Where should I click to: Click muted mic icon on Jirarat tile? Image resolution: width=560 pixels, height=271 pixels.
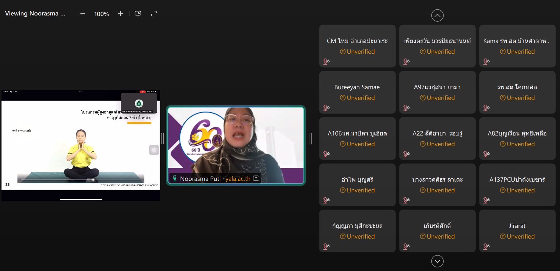(486, 246)
